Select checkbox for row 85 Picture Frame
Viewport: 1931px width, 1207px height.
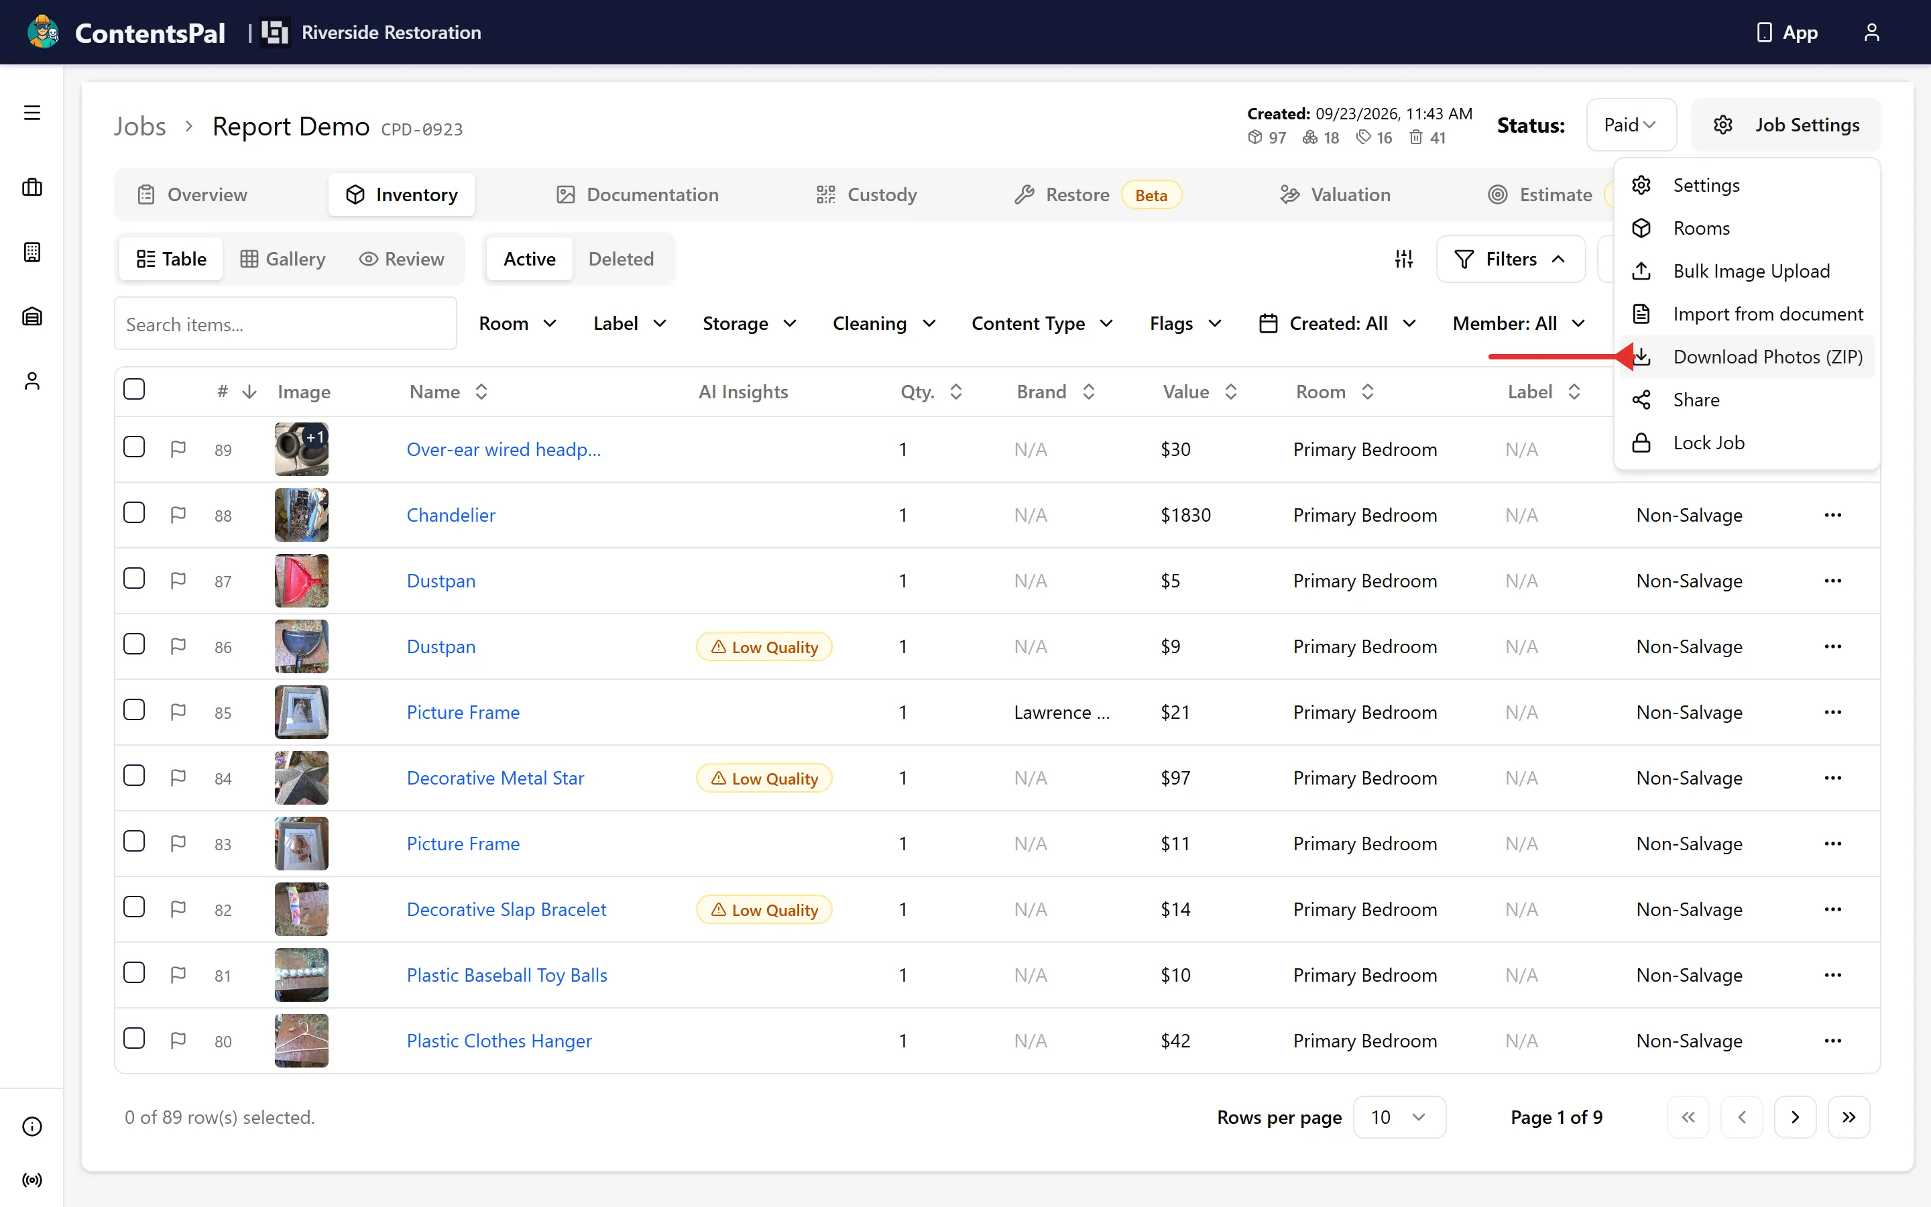(x=134, y=709)
